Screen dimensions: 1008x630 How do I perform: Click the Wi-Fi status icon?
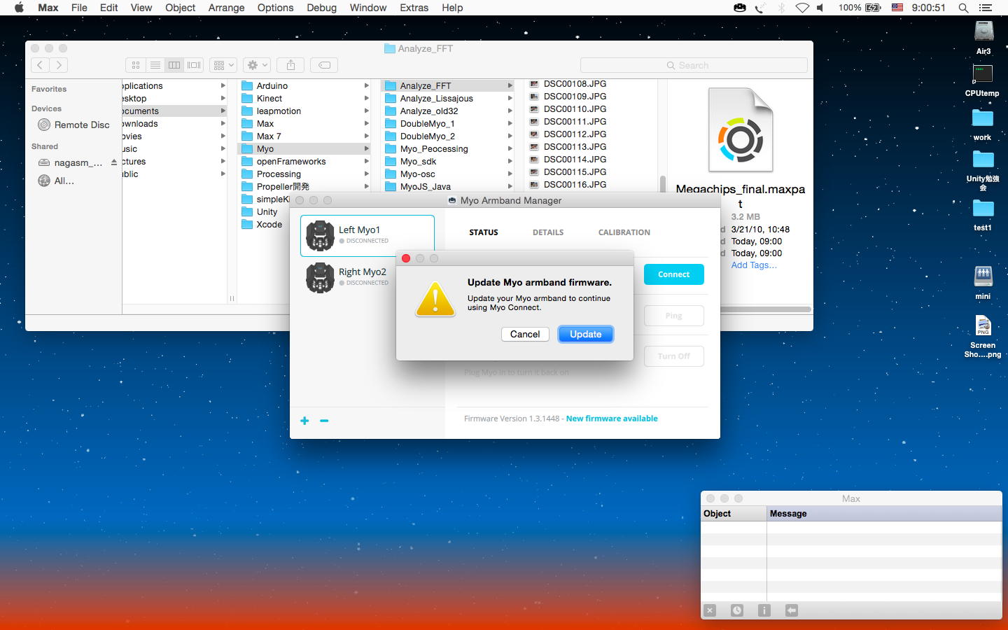coord(802,8)
